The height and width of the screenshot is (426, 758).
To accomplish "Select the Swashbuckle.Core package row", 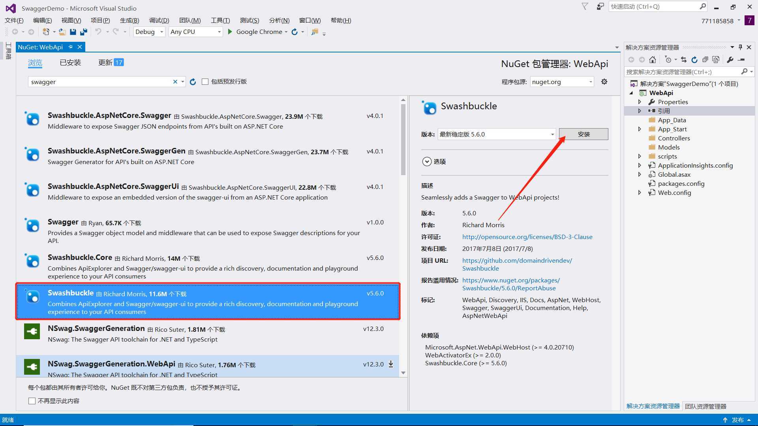I will [208, 266].
